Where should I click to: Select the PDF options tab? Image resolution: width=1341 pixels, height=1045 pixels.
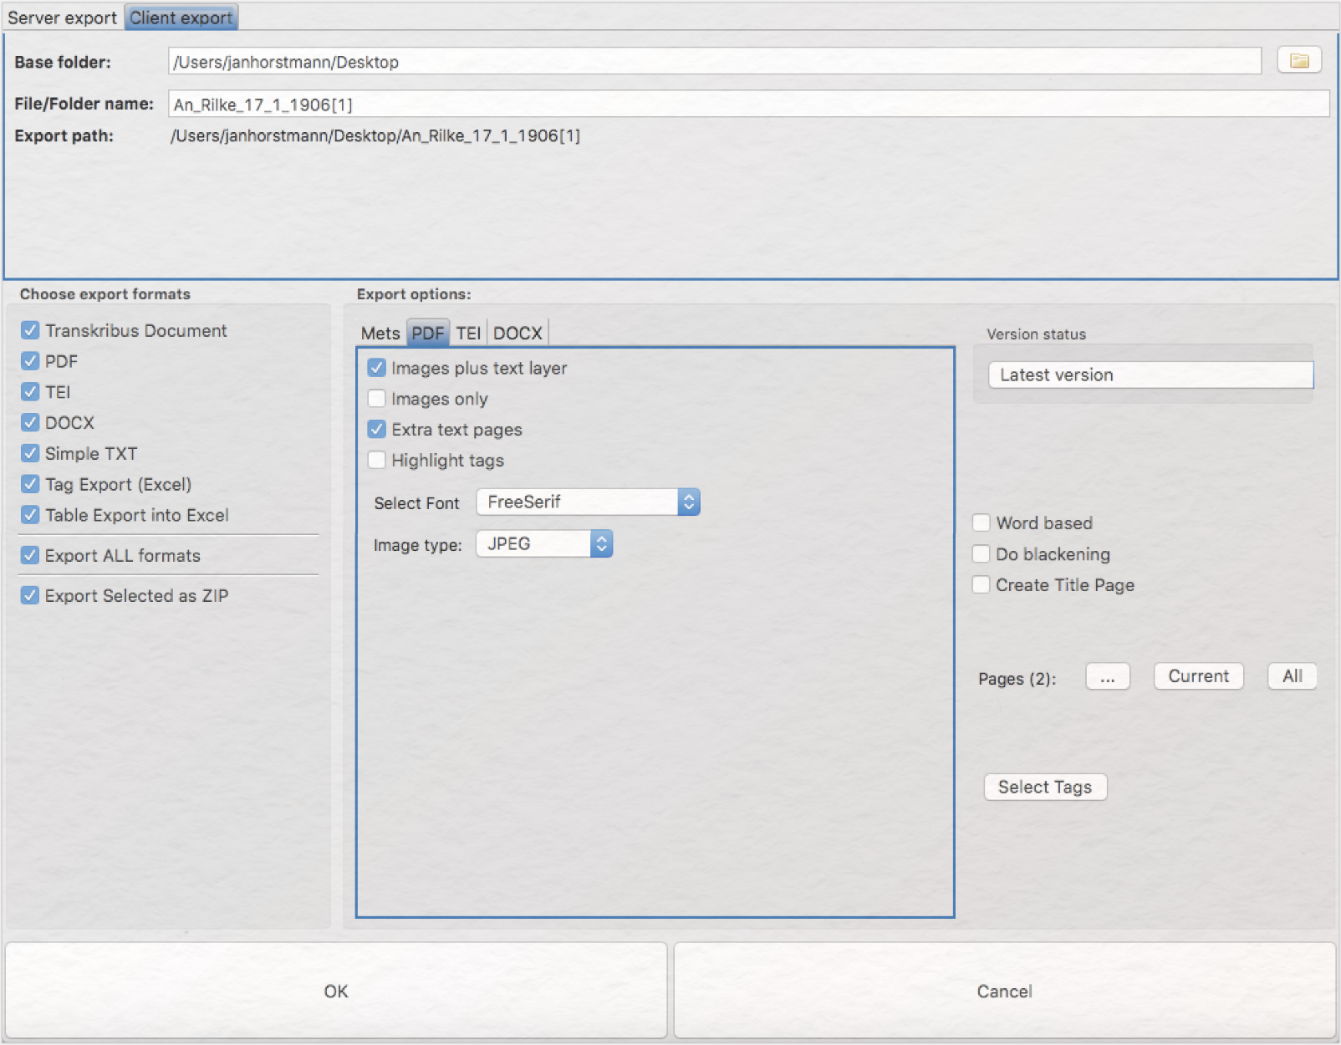coord(428,333)
